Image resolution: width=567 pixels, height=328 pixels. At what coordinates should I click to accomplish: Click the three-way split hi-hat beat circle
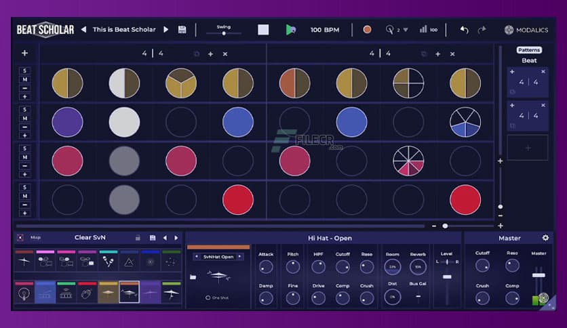[181, 83]
